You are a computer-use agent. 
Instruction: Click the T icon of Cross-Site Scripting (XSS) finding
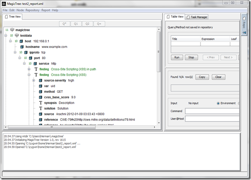point(36,75)
